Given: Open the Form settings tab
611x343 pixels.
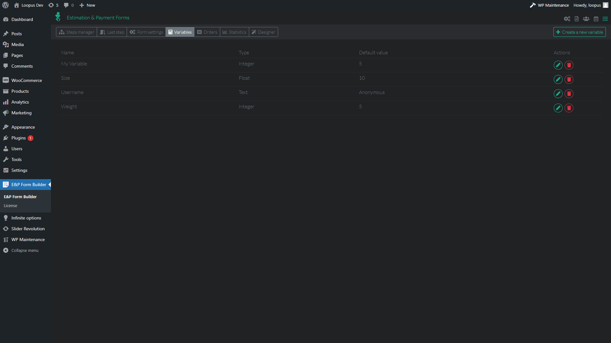Looking at the screenshot, I should click(x=146, y=32).
